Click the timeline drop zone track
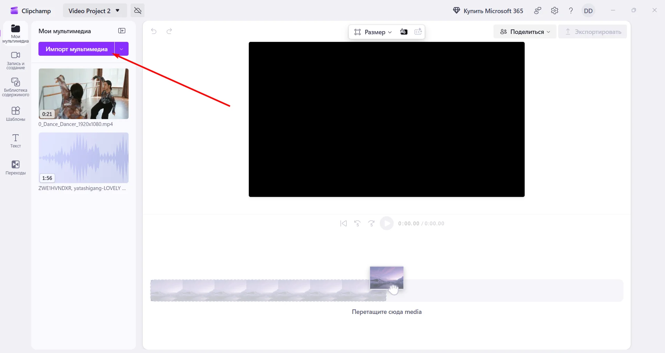Viewport: 665px width, 353px height. 387,290
